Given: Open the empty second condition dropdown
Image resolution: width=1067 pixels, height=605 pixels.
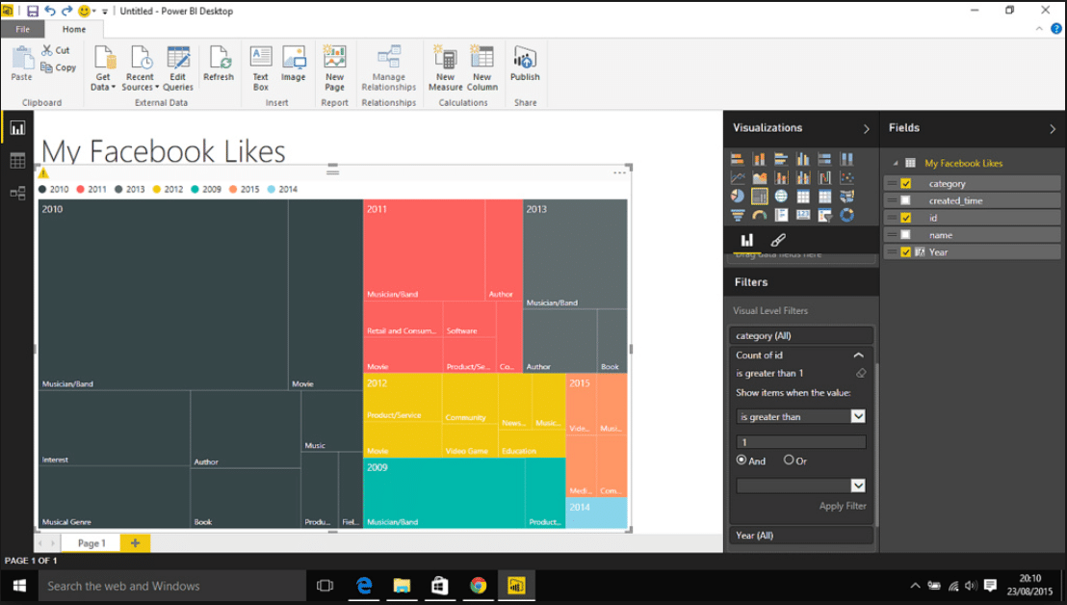Looking at the screenshot, I should (858, 486).
